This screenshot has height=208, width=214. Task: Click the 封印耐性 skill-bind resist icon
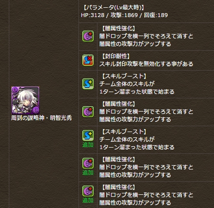[88, 60]
